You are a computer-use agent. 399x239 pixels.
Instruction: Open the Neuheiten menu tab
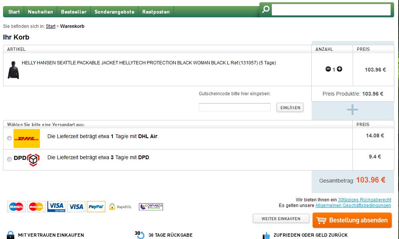point(40,12)
